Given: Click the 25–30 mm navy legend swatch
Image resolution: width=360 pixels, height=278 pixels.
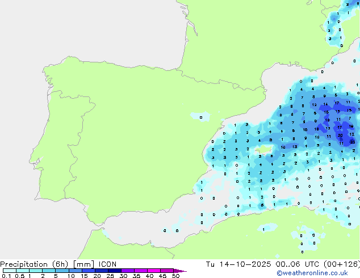Looking at the screenshot, I should 115,271.
